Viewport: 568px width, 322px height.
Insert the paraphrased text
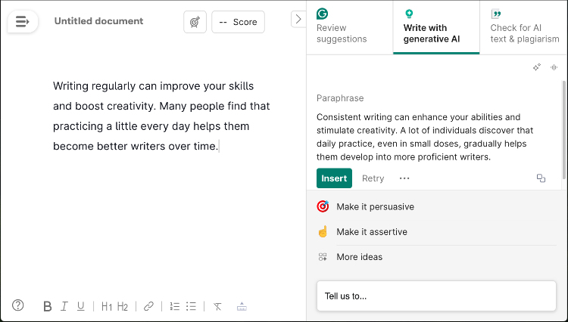tap(334, 178)
